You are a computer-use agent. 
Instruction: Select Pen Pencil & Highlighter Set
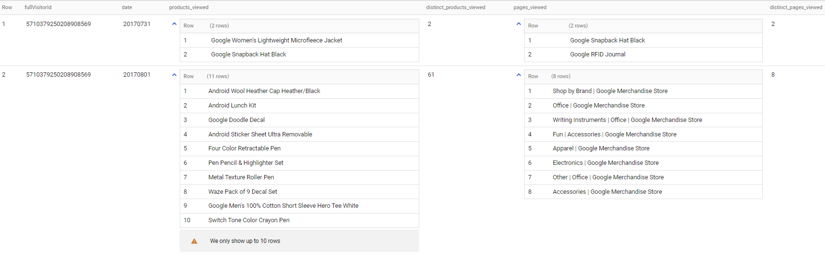tap(246, 163)
